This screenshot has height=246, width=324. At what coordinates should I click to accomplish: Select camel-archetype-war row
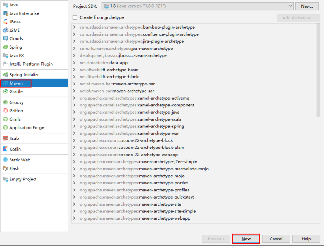click(194, 134)
